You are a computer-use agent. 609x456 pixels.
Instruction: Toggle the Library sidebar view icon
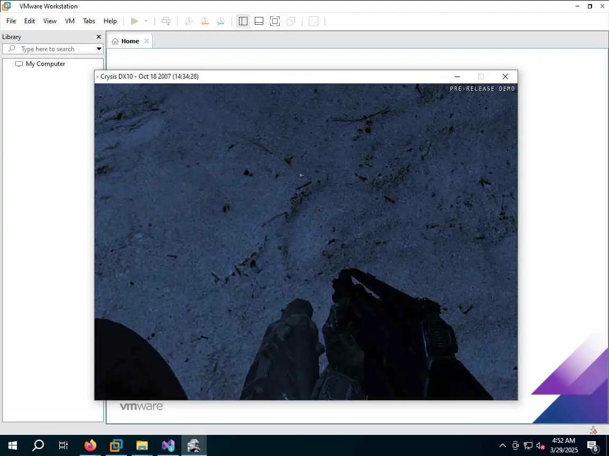point(243,21)
